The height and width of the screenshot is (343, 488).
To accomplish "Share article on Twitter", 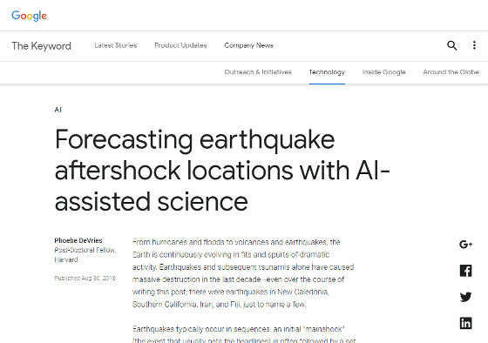I will click(465, 297).
